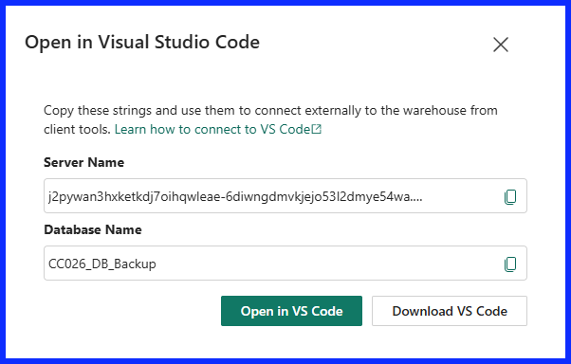Click the Open in Visual Studio Code title

(142, 43)
